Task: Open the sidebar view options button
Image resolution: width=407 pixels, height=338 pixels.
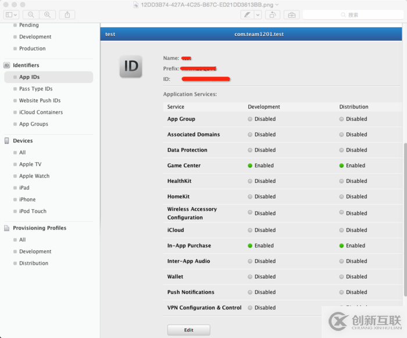Action: pos(11,15)
